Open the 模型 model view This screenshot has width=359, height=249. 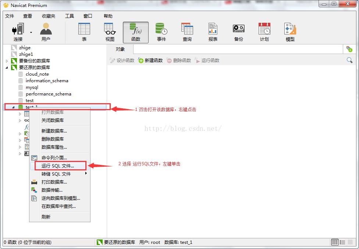(x=290, y=32)
